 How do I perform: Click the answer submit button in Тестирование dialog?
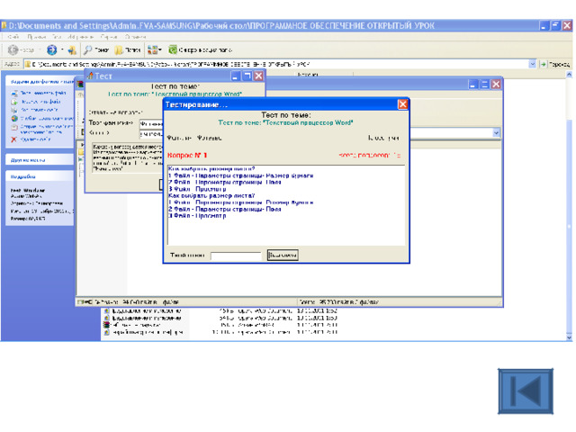coord(283,256)
